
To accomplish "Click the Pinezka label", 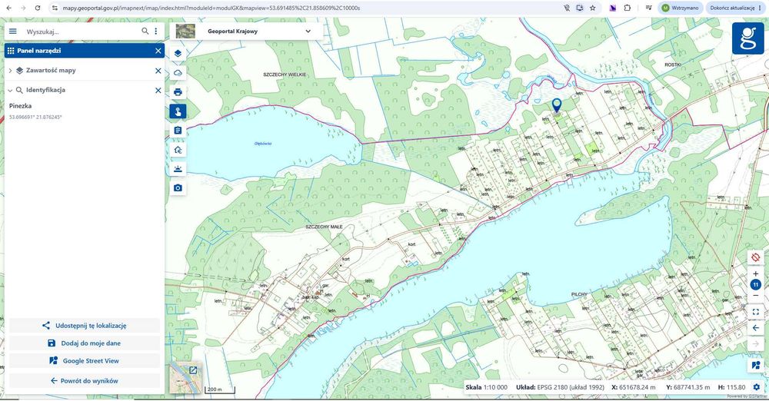I will point(20,106).
